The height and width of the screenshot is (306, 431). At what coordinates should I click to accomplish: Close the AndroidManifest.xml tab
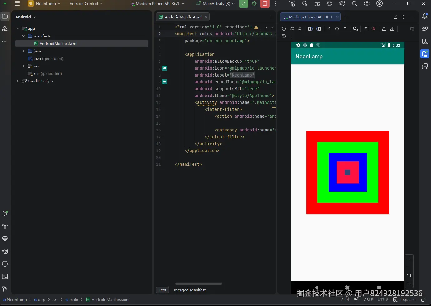pos(206,17)
